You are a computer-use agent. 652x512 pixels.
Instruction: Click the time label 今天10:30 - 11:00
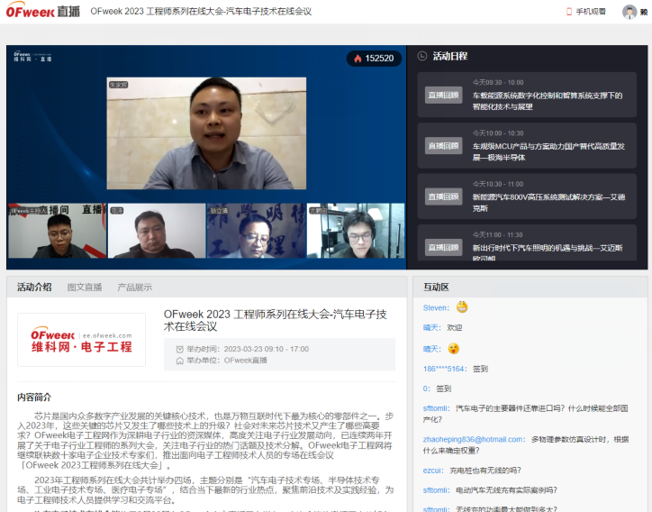(498, 184)
